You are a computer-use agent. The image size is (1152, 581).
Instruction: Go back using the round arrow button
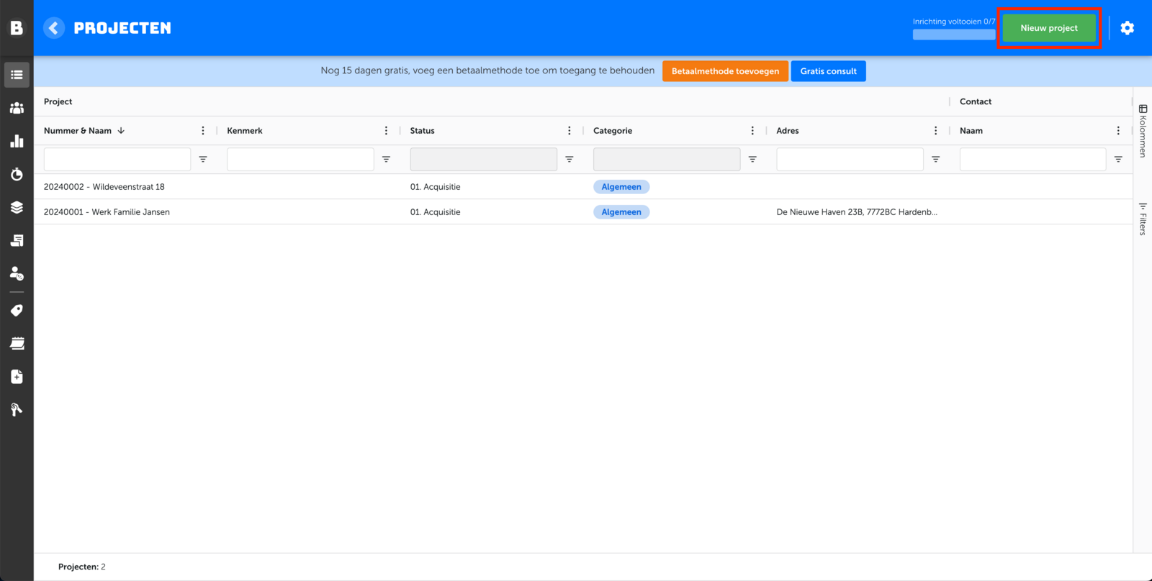pyautogui.click(x=54, y=28)
